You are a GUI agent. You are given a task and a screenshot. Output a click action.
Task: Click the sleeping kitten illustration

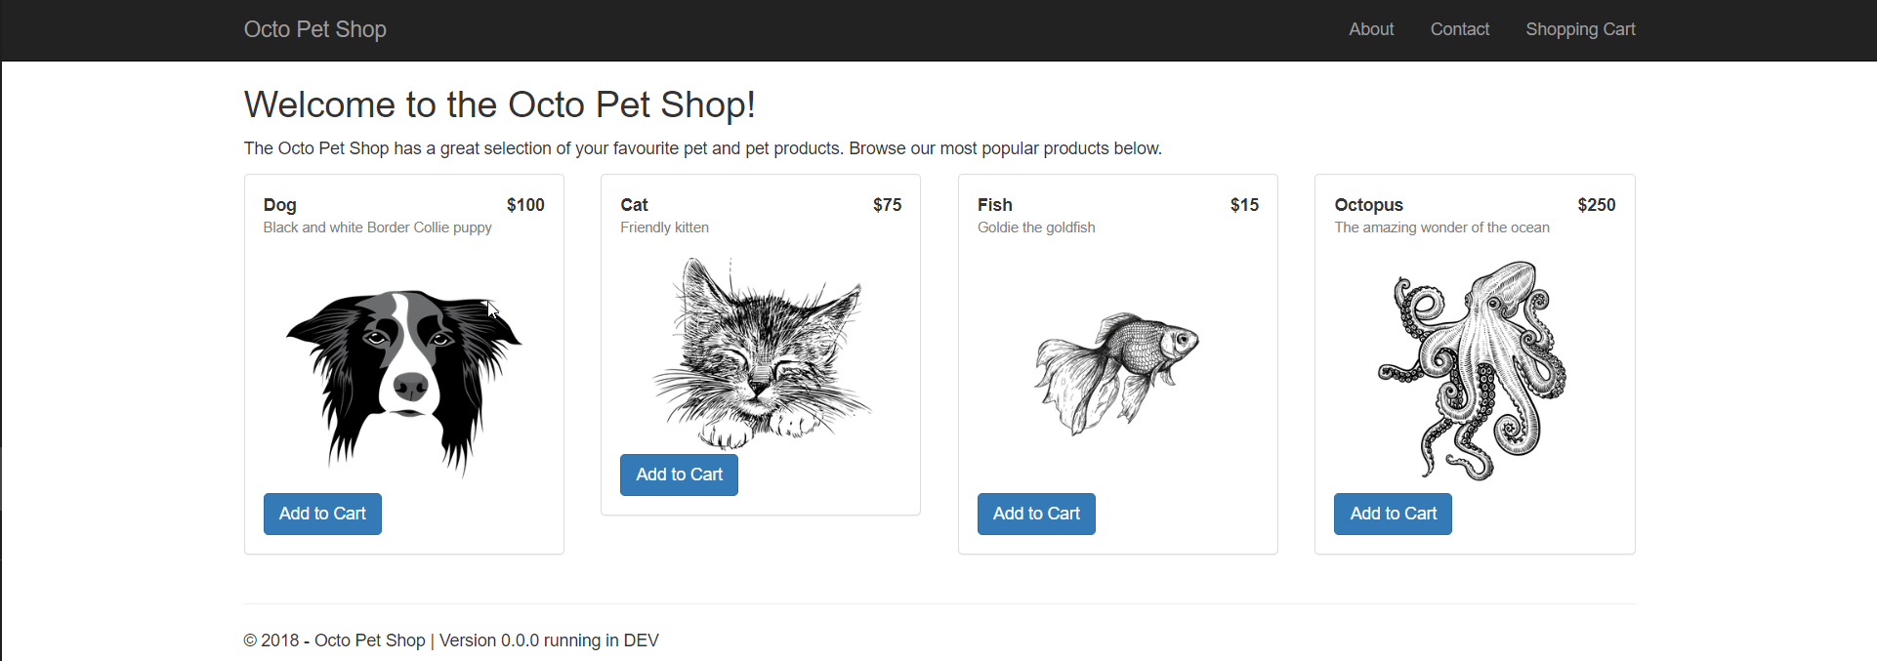(x=760, y=351)
